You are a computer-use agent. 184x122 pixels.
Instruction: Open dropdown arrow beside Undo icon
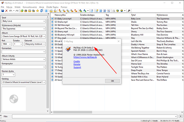[x=14, y=11]
